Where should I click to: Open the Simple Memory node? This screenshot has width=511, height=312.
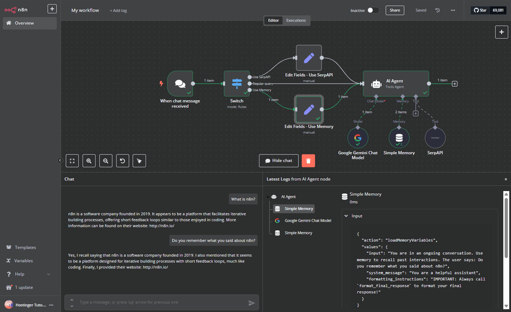click(399, 138)
